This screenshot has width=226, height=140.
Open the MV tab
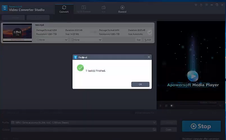[x=104, y=9]
